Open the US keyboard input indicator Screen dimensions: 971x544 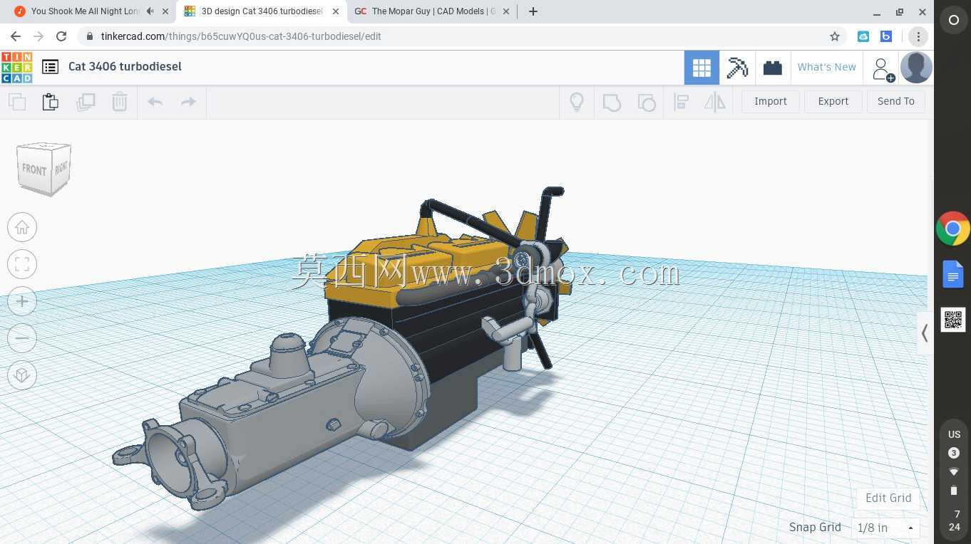point(954,434)
